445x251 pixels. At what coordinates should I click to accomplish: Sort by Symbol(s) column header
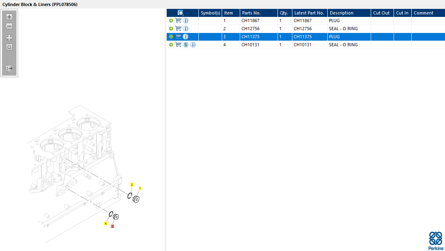point(210,13)
